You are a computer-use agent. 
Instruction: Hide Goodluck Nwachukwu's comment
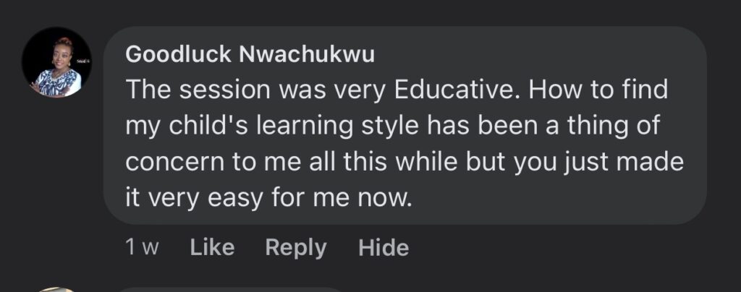tap(384, 248)
